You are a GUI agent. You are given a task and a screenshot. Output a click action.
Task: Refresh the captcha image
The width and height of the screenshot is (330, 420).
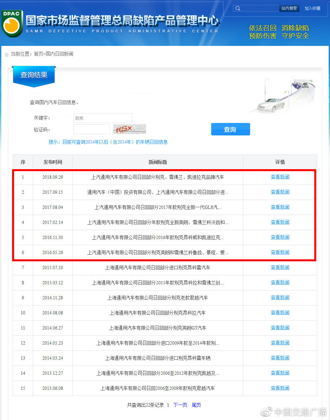pyautogui.click(x=130, y=129)
